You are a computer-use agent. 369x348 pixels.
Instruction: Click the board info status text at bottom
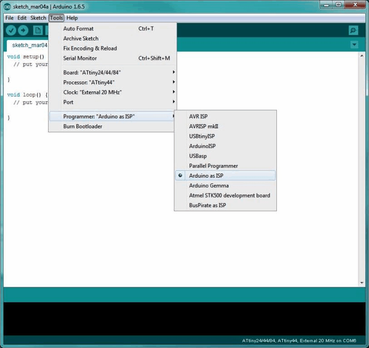pos(299,340)
